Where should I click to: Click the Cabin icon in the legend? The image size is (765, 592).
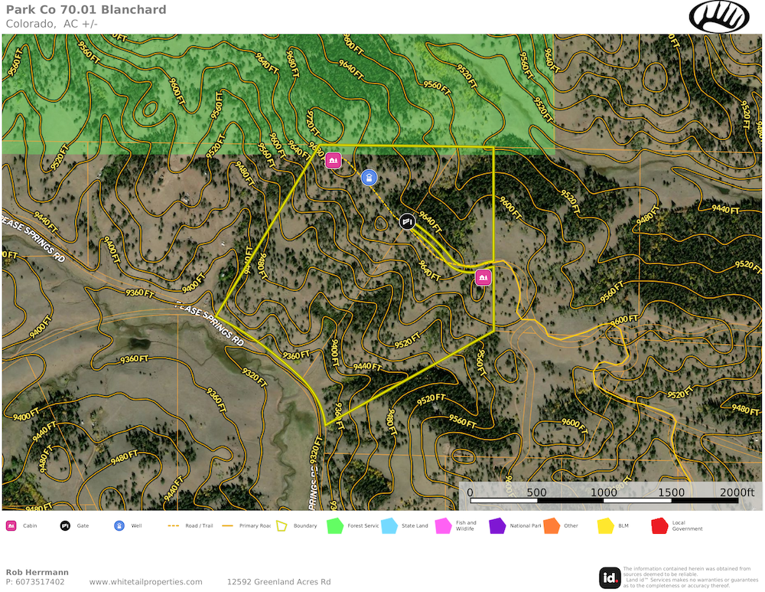11,526
